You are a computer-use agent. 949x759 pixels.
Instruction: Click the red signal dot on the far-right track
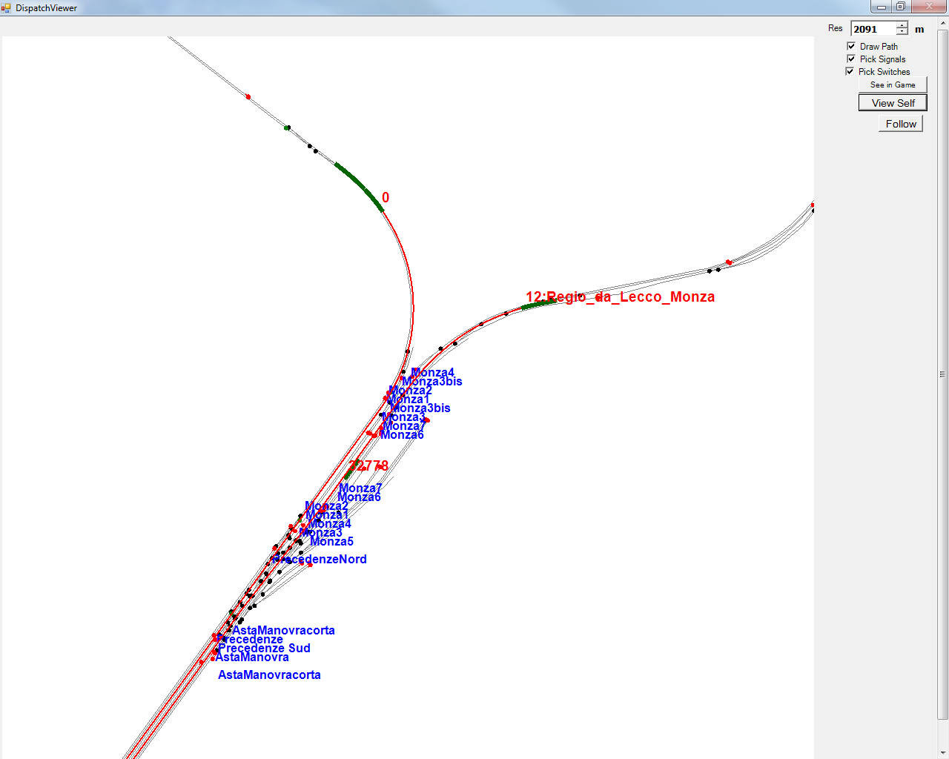tap(813, 205)
